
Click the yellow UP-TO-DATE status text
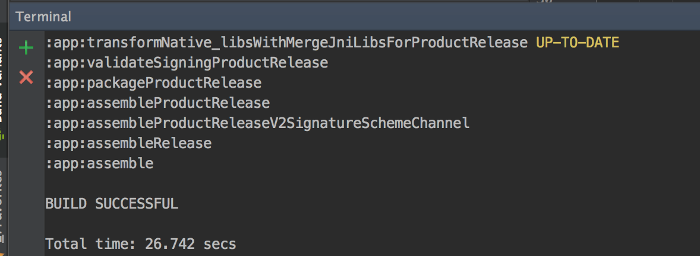coord(577,43)
